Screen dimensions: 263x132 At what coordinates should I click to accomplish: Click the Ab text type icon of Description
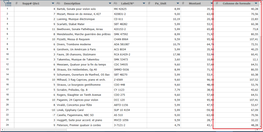point(58,3)
